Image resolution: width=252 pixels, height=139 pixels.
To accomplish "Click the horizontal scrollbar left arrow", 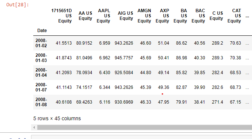I will (x=34, y=128).
